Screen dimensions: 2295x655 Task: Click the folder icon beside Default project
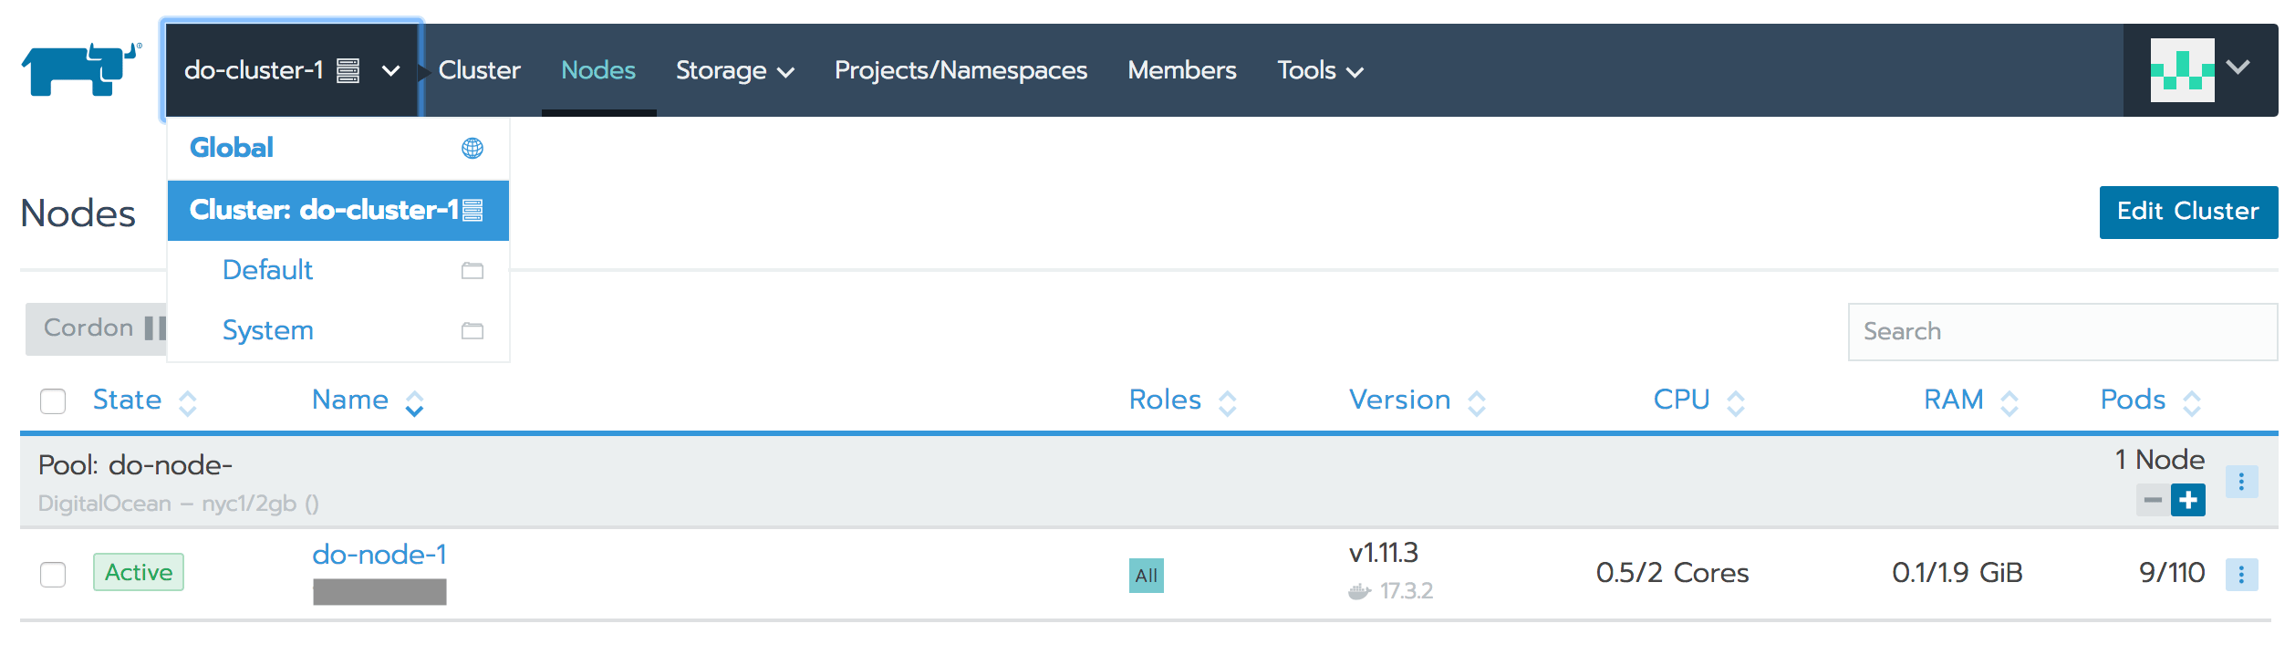(472, 270)
